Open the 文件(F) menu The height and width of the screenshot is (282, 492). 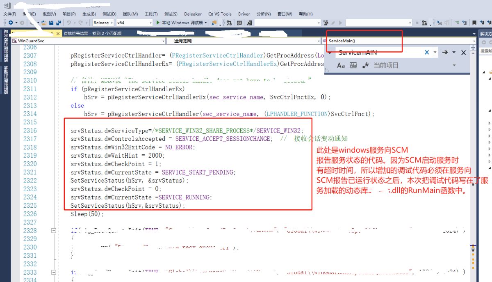point(9,14)
